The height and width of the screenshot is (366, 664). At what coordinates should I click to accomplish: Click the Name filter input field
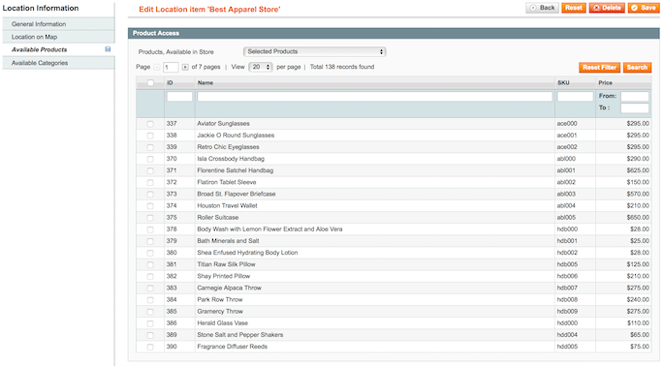375,97
